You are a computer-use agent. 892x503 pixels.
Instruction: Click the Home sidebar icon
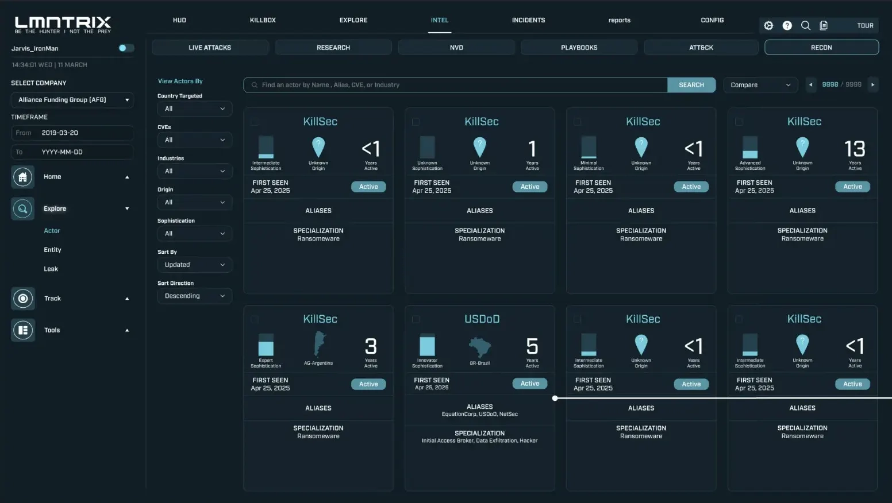pyautogui.click(x=23, y=177)
